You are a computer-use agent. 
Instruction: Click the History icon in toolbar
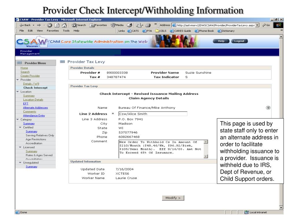129,25
